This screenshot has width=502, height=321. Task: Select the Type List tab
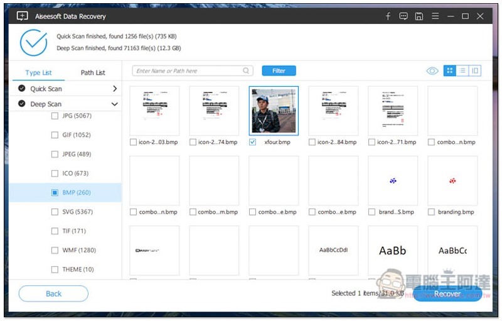[38, 73]
